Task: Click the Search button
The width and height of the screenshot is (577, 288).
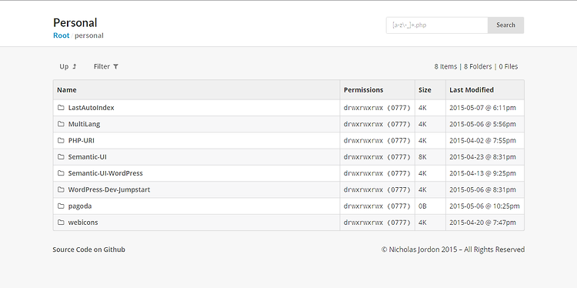Action: pyautogui.click(x=505, y=25)
